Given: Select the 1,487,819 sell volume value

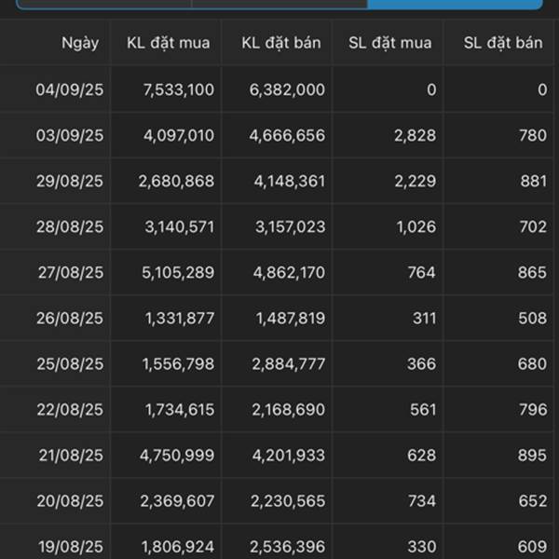Looking at the screenshot, I should coord(290,318).
